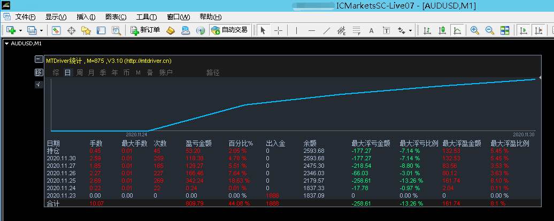Select the Fibonacci retracement tool
This screenshot has width=554, height=221.
click(x=357, y=30)
